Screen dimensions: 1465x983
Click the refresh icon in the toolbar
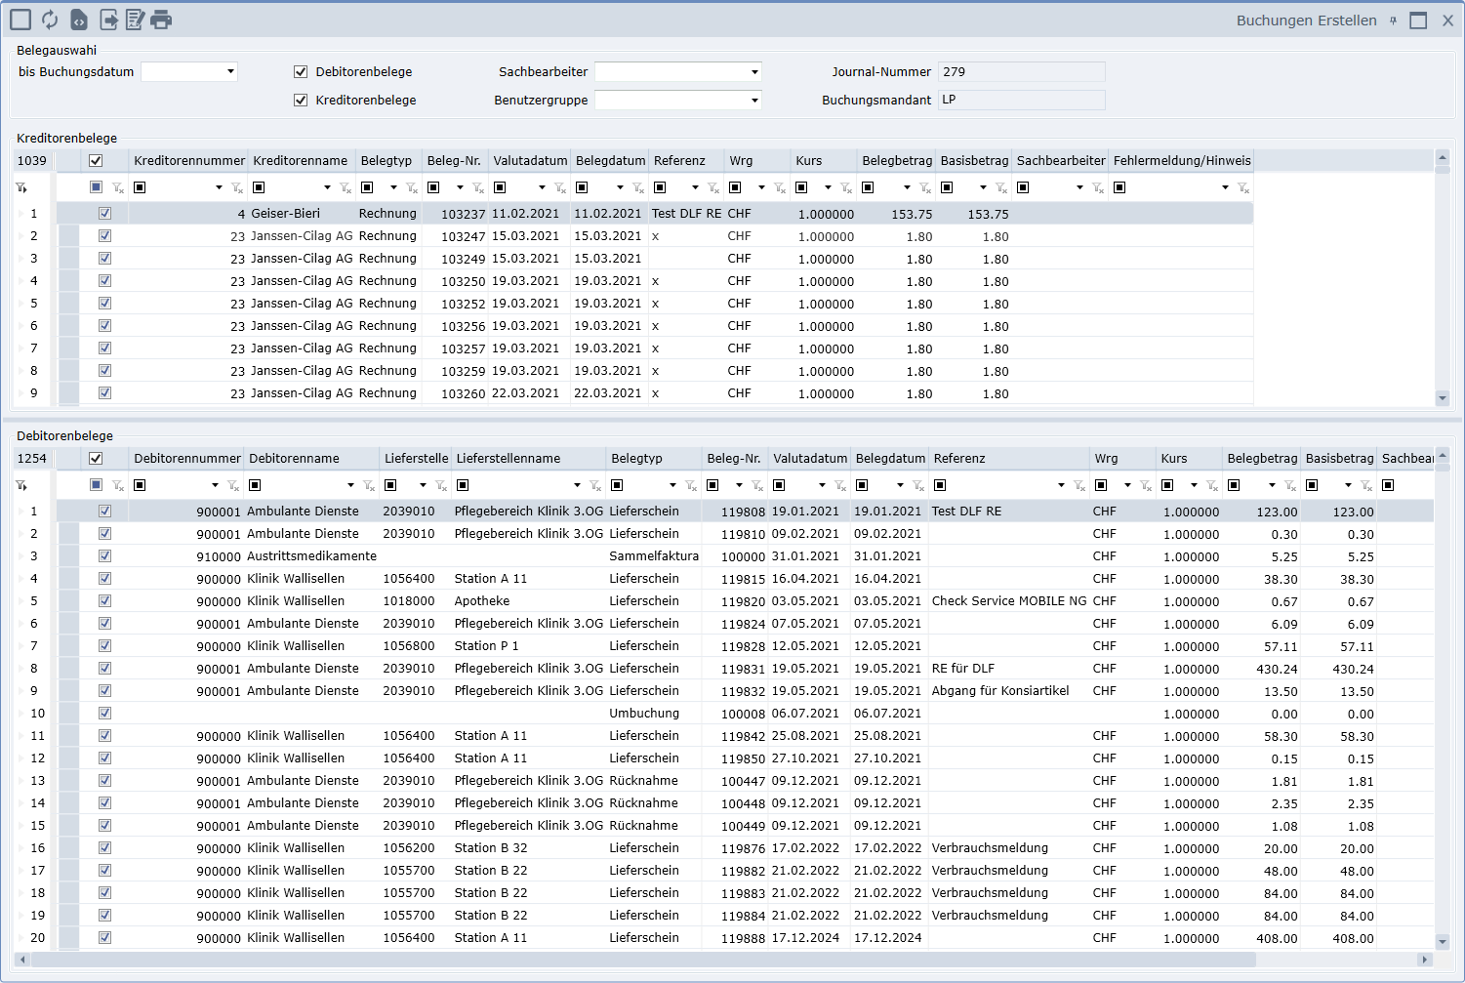pyautogui.click(x=50, y=20)
